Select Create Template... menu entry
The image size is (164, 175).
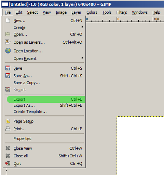click(44, 112)
